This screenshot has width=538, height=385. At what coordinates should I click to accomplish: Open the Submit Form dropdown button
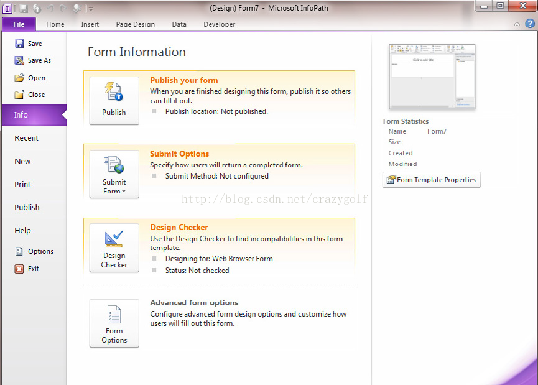(x=114, y=174)
